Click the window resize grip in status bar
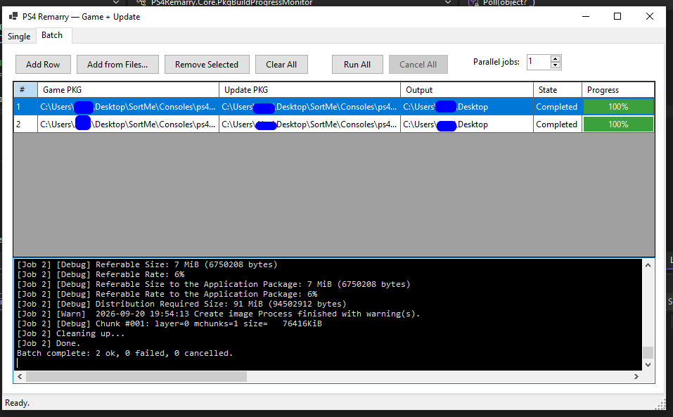Viewport: 673px width, 417px height. (662, 404)
